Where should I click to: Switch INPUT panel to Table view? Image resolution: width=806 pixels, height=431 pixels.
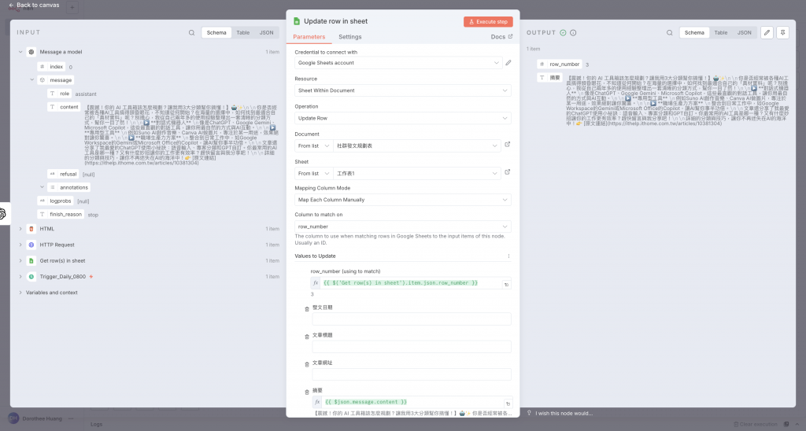[x=243, y=32]
